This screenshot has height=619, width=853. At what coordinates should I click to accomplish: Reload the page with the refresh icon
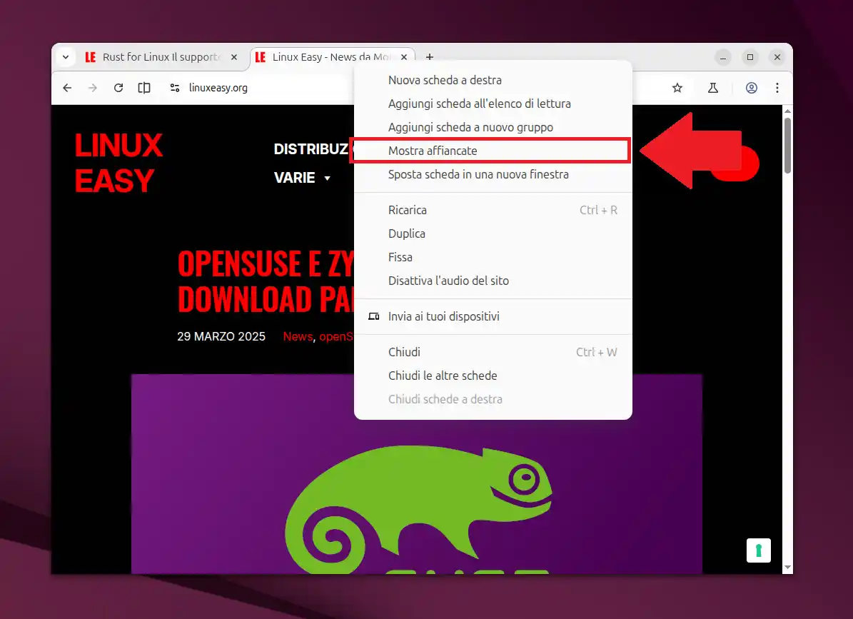coord(118,88)
